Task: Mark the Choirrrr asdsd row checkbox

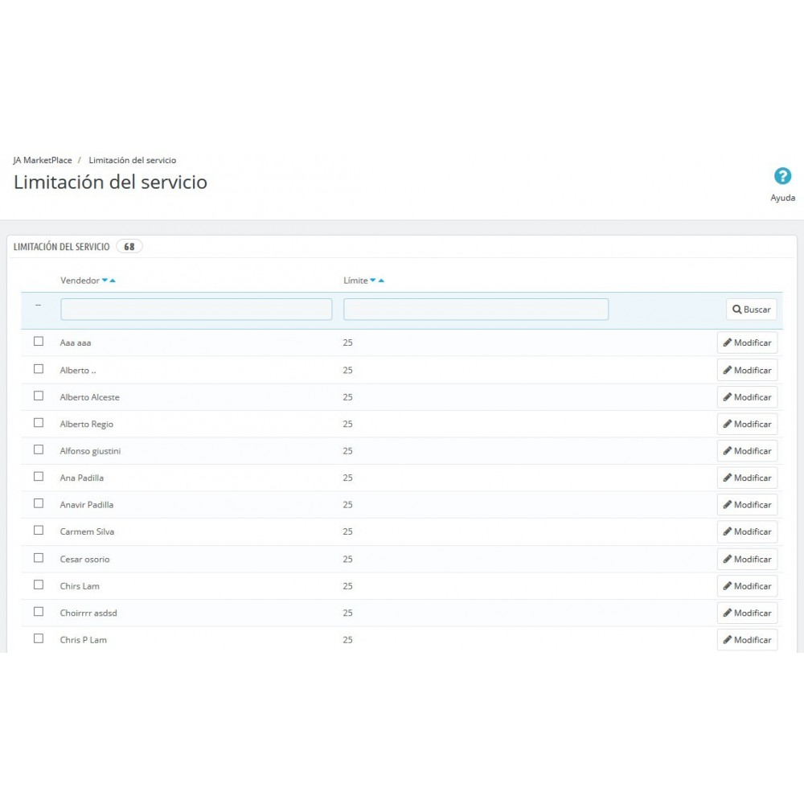Action: click(x=39, y=611)
